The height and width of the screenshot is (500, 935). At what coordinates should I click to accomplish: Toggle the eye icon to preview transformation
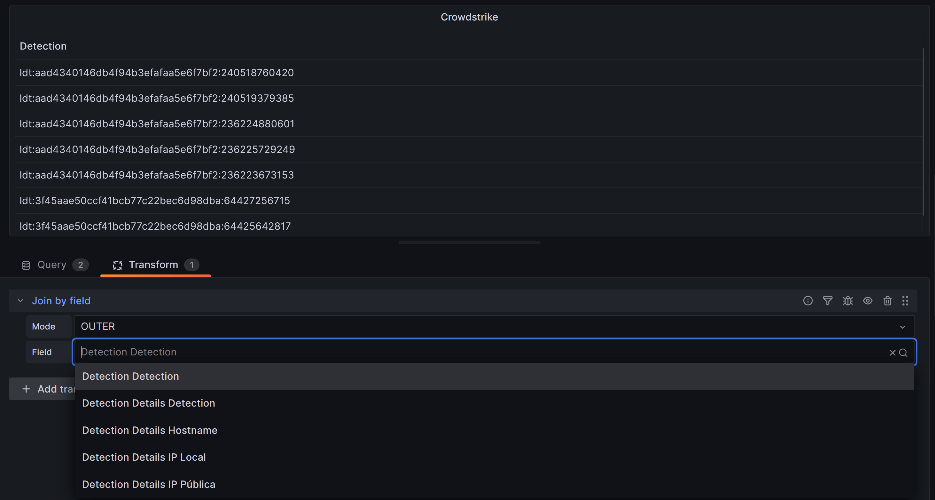pos(868,301)
